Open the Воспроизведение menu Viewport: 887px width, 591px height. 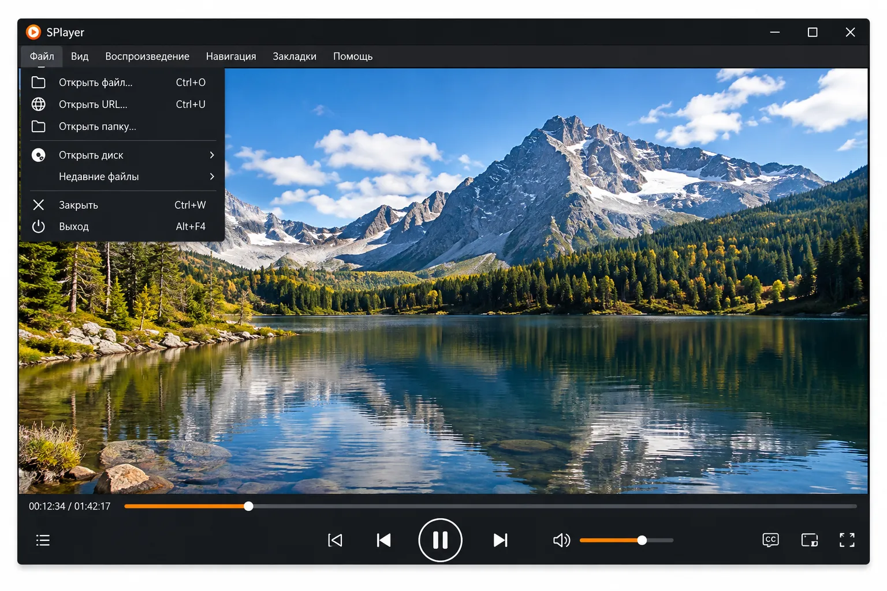(x=147, y=56)
